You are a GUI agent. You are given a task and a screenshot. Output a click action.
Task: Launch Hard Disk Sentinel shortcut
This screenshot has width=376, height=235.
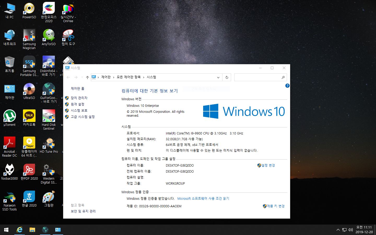(49, 120)
